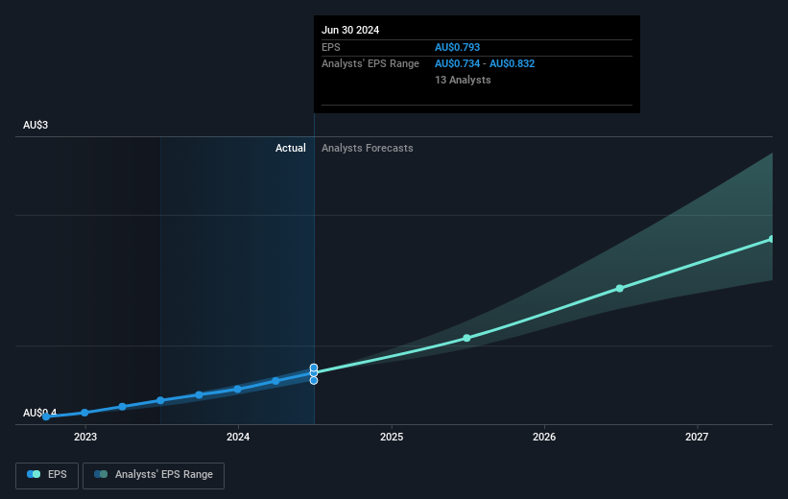Select the early 2024 EPS data point
Image resolution: width=788 pixels, height=499 pixels.
click(x=238, y=389)
